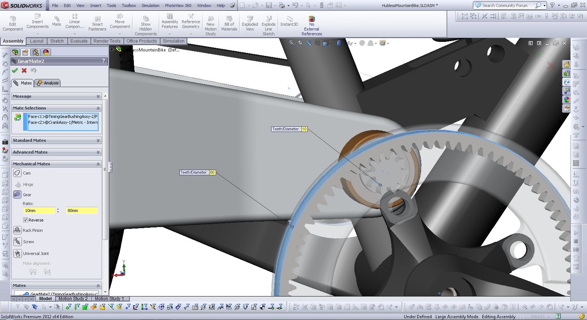Cancel GearMate2 with red X

[x=24, y=71]
